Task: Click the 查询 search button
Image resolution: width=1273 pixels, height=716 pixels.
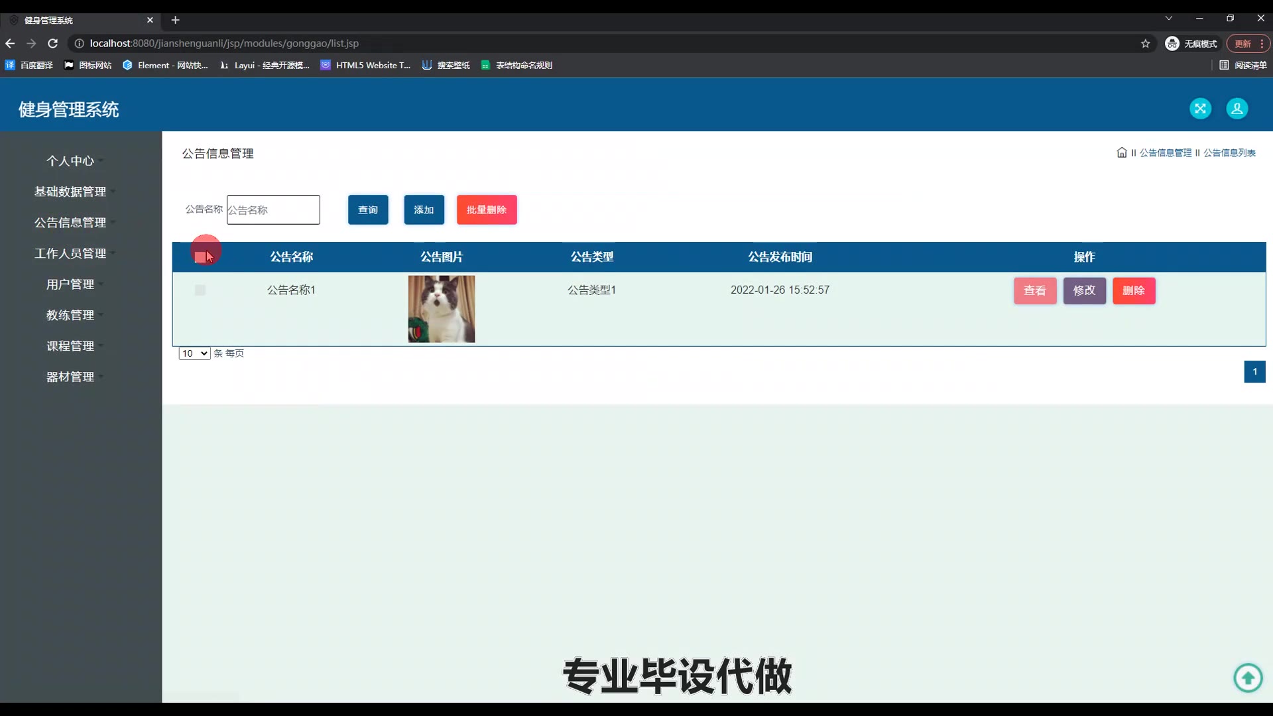Action: [368, 209]
